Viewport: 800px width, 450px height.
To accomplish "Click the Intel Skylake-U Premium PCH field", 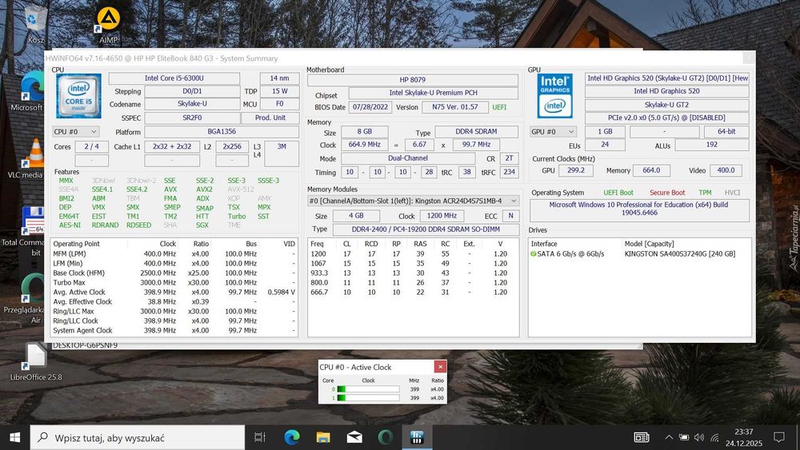I will 433,93.
